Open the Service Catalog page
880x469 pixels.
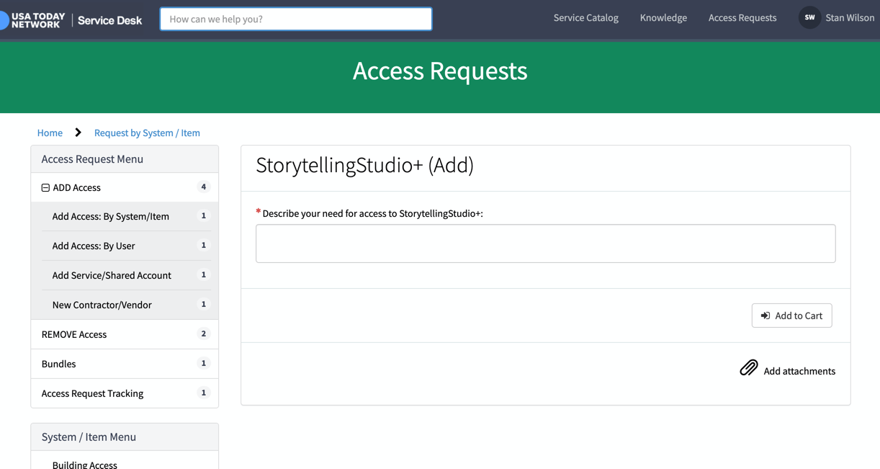(x=585, y=18)
